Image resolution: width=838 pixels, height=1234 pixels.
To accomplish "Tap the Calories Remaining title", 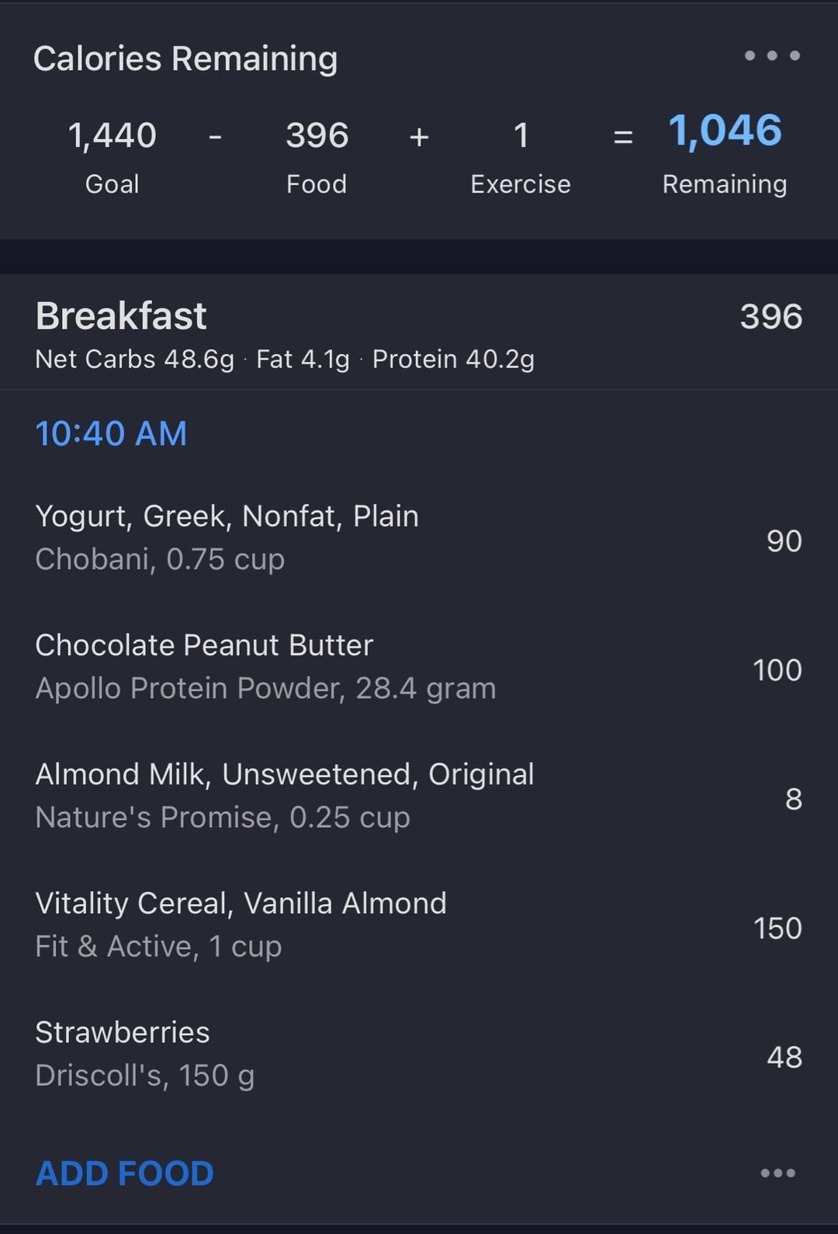I will coord(185,59).
